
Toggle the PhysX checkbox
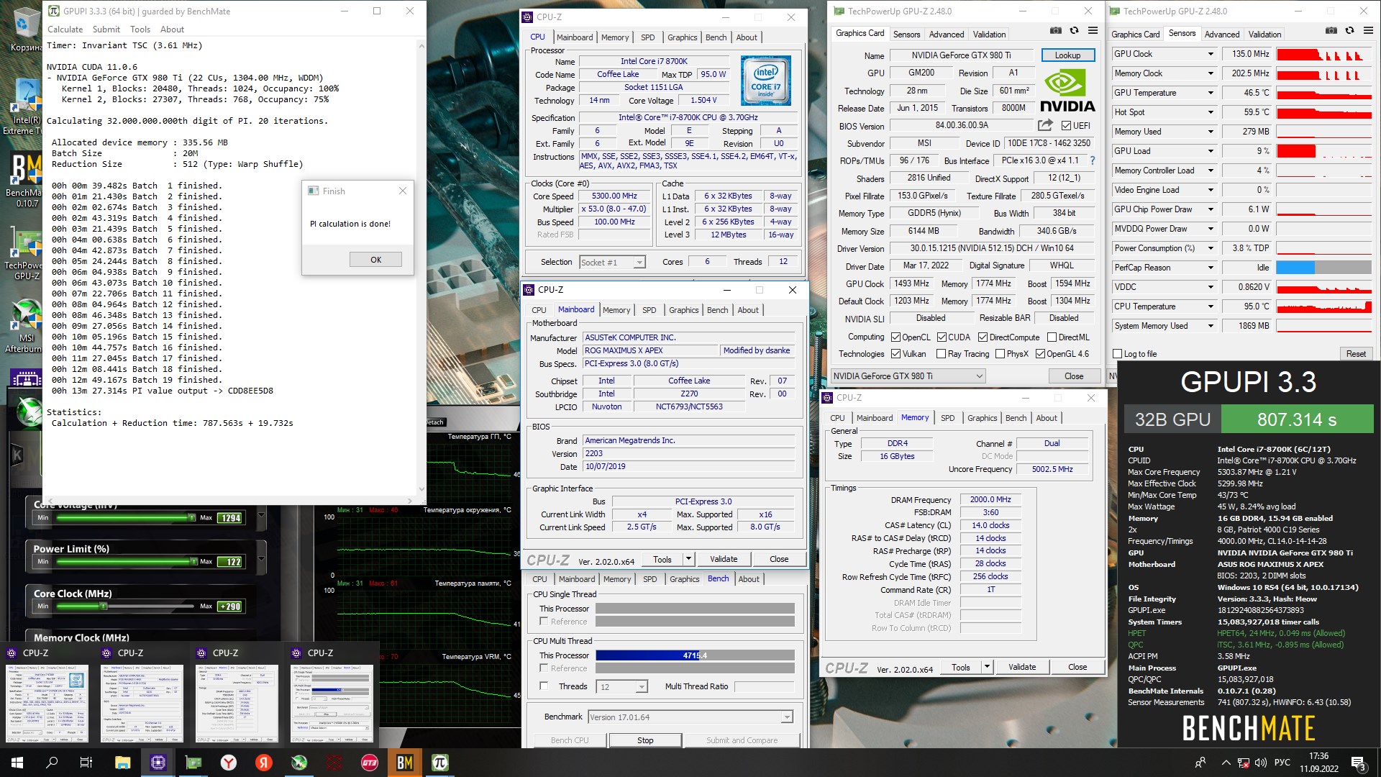click(999, 354)
